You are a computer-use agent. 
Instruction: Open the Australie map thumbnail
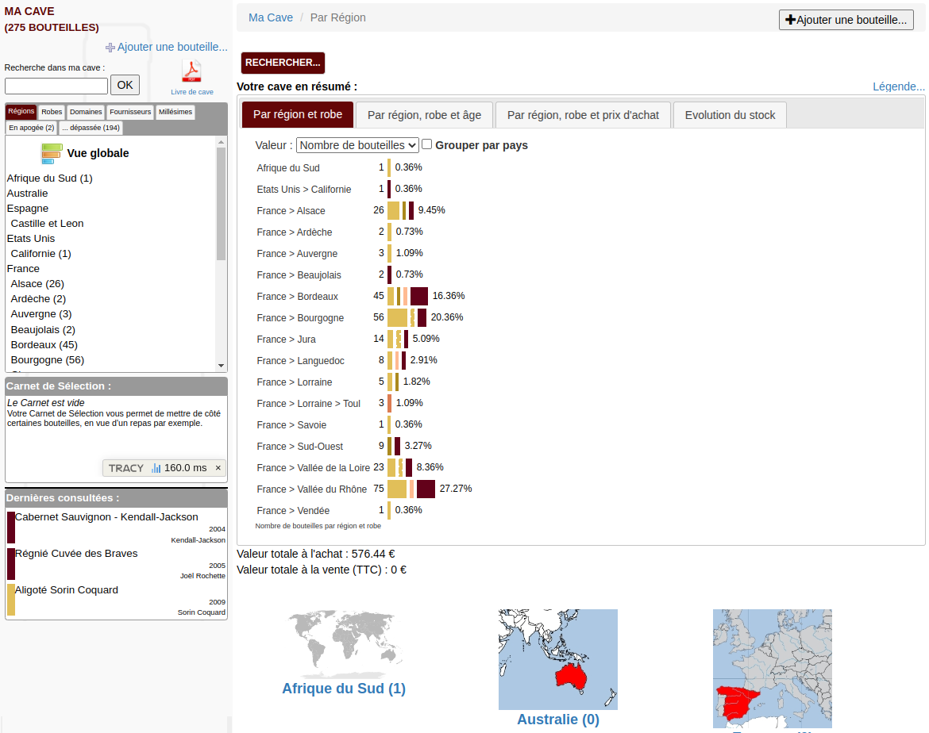(557, 659)
